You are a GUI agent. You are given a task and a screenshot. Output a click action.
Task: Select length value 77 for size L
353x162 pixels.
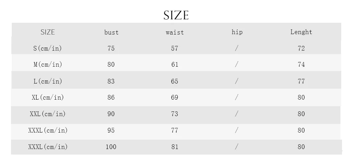pyautogui.click(x=301, y=81)
